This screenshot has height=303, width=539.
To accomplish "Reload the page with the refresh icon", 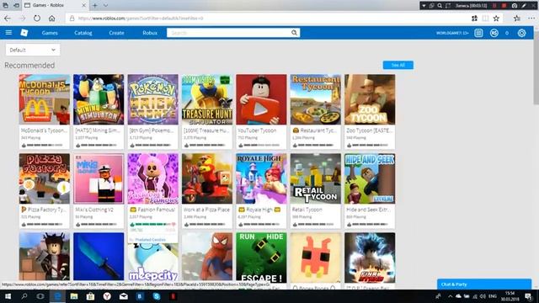I will 37,19.
